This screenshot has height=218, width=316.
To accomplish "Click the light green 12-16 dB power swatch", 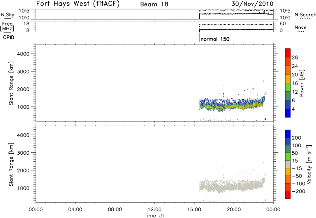I will [x=288, y=87].
